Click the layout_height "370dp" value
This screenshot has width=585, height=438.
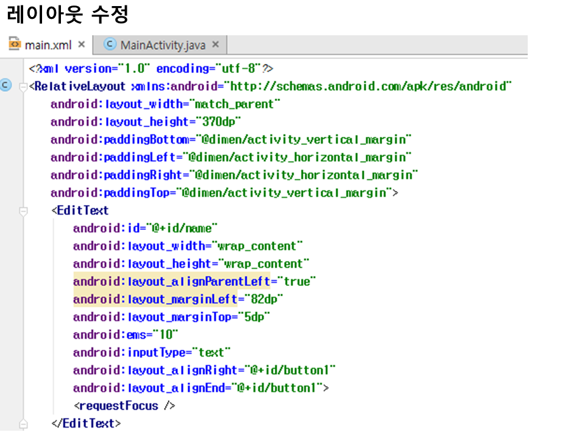click(218, 122)
